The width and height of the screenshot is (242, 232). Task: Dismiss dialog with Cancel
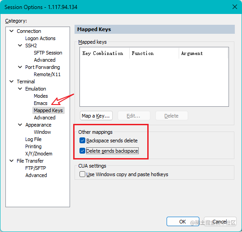point(220,222)
